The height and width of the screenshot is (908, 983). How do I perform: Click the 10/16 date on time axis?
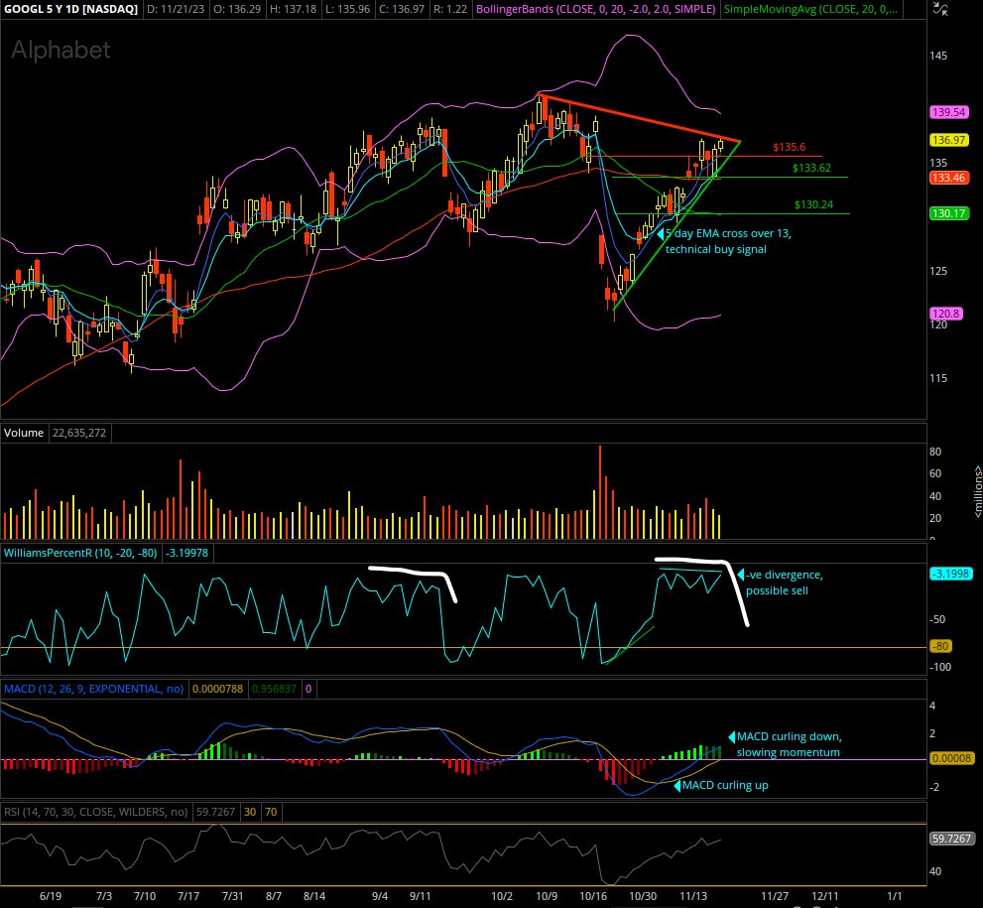(593, 896)
